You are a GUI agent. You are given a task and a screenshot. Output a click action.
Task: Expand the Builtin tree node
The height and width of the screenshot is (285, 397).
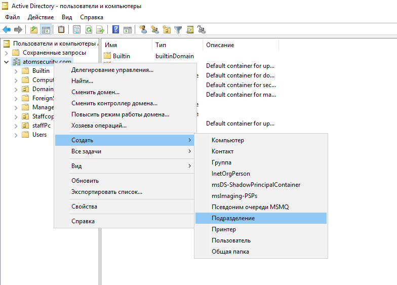coord(16,71)
